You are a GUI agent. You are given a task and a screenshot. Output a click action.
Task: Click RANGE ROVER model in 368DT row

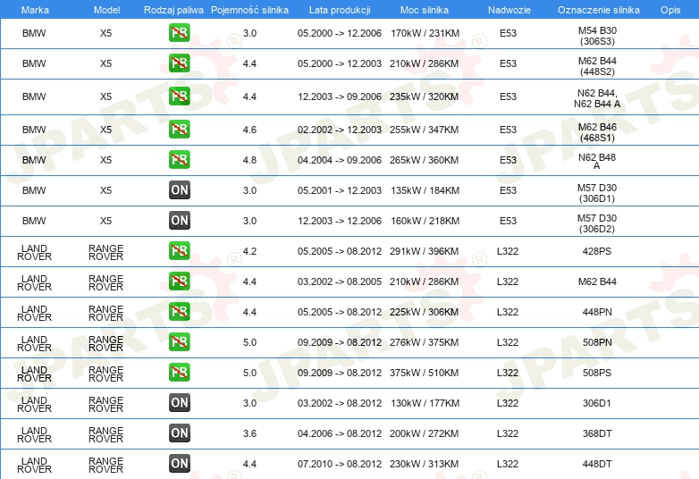[105, 434]
